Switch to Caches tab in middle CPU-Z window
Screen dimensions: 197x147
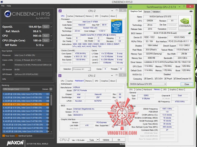tap(70, 81)
